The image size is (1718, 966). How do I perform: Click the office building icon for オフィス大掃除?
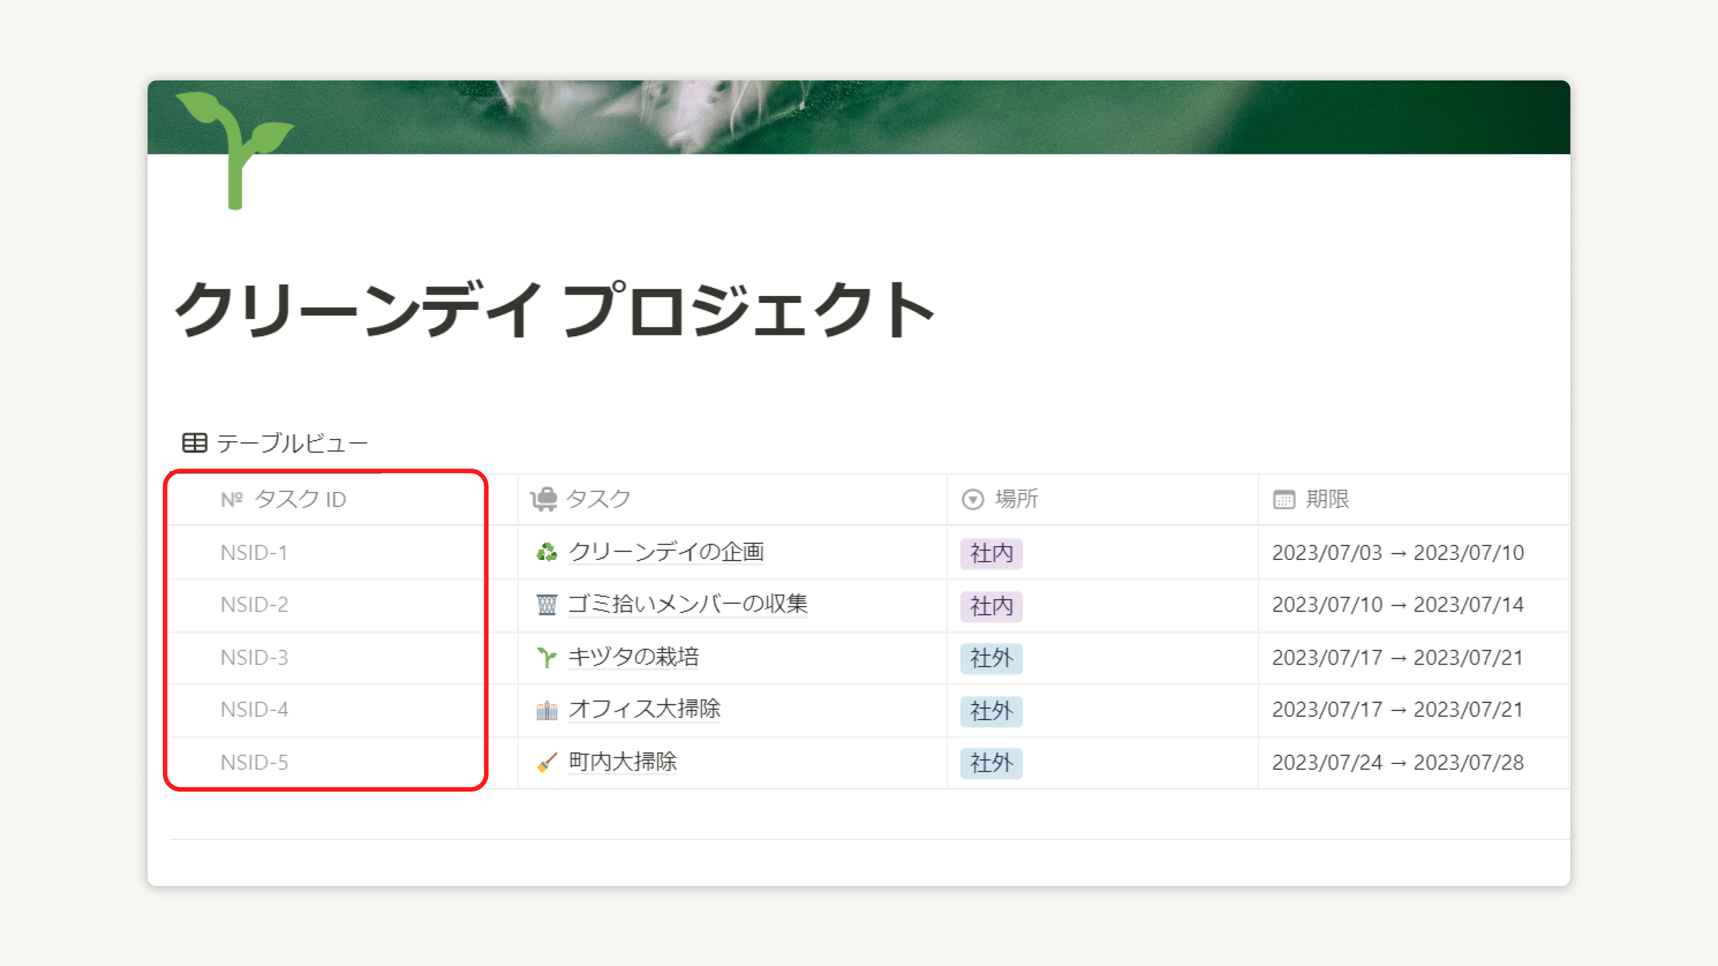coord(546,710)
